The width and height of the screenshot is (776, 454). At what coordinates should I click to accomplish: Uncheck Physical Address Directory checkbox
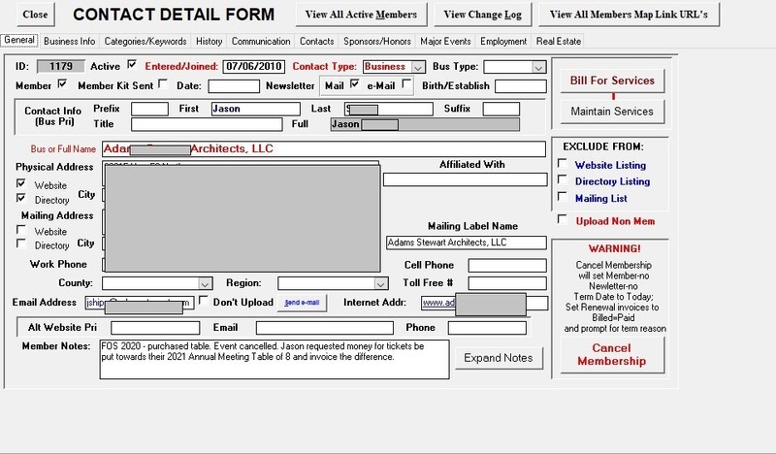click(x=20, y=198)
